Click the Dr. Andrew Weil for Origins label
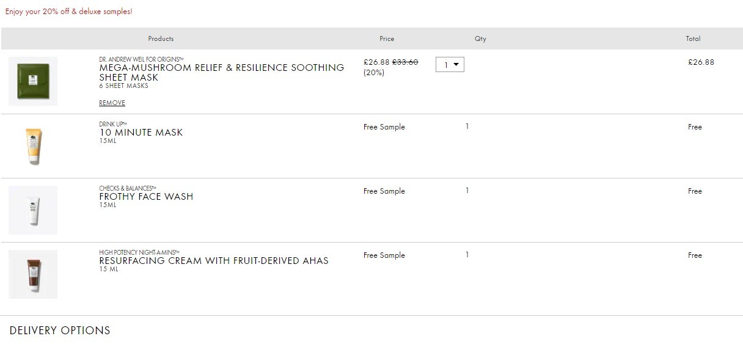743x344 pixels. tap(141, 59)
